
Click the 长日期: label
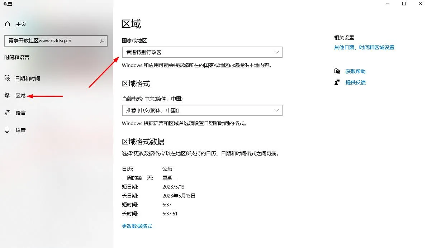tap(130, 196)
